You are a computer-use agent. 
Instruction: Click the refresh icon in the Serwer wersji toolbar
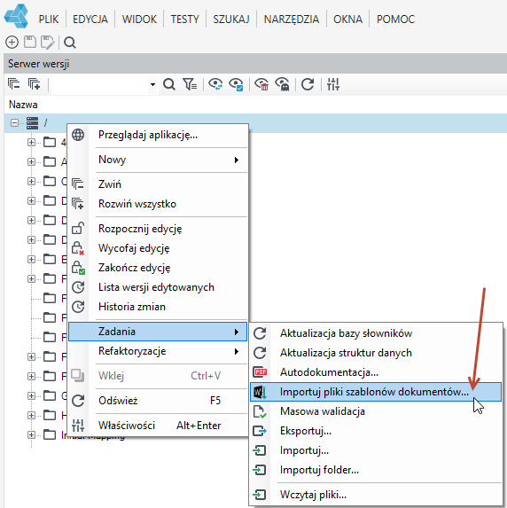pos(308,84)
